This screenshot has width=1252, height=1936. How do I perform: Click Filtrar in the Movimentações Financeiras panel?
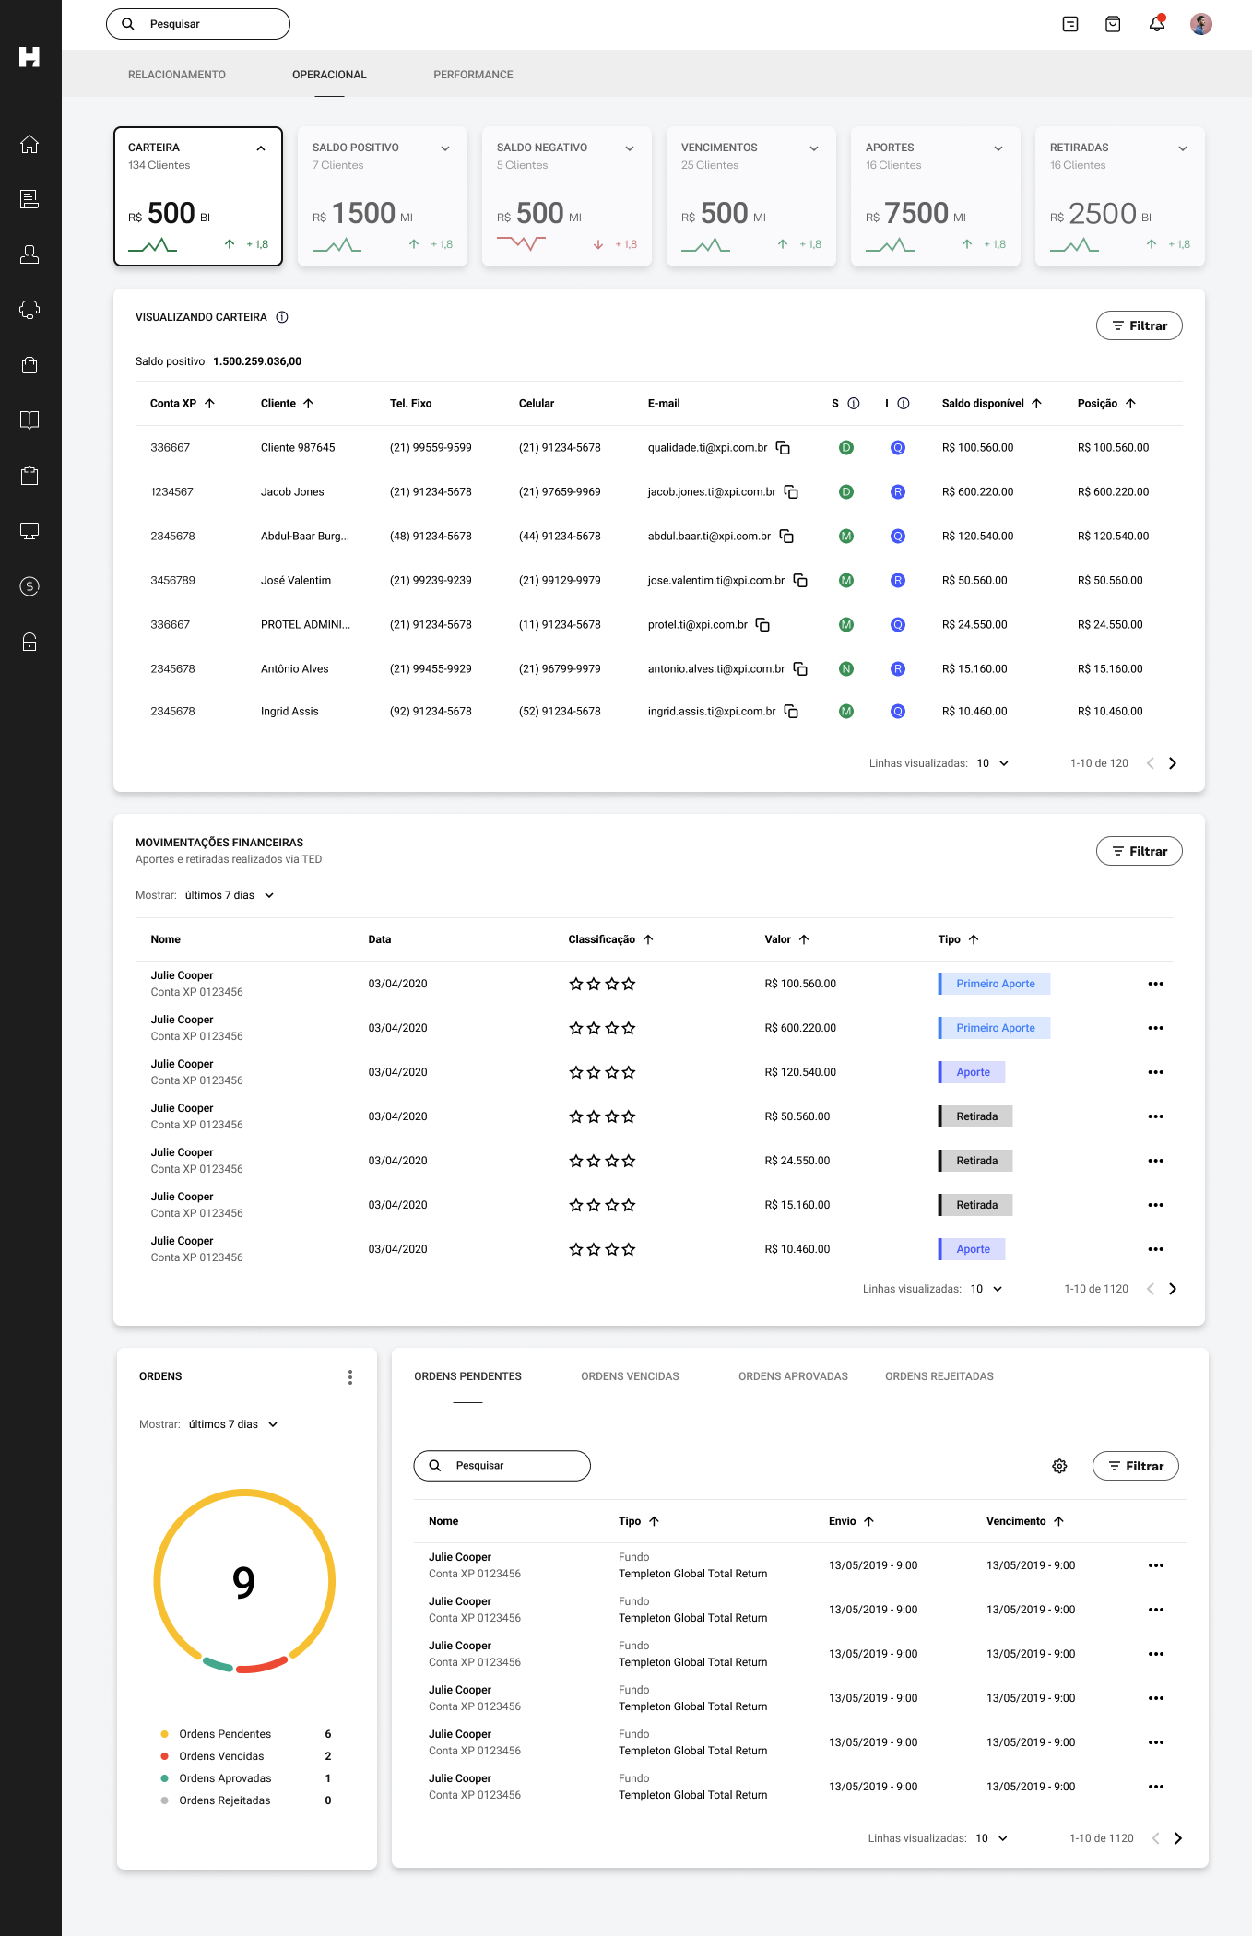point(1140,851)
